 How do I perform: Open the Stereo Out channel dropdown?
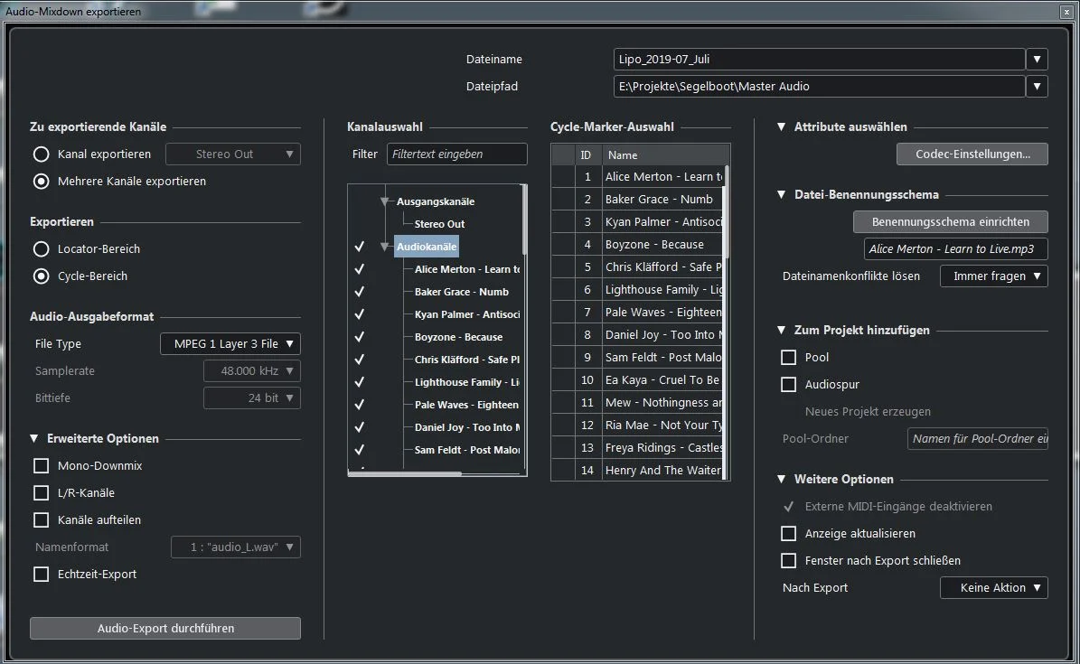[233, 154]
